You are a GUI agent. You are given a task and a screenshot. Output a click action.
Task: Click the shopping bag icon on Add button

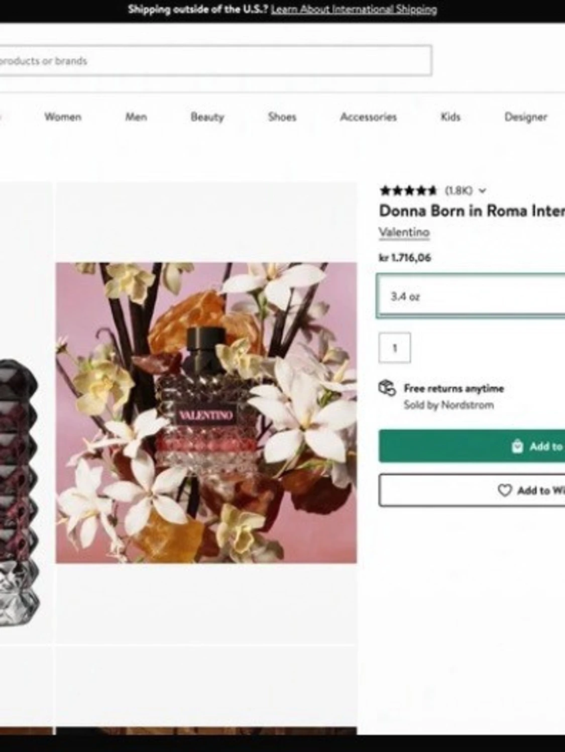pos(517,446)
